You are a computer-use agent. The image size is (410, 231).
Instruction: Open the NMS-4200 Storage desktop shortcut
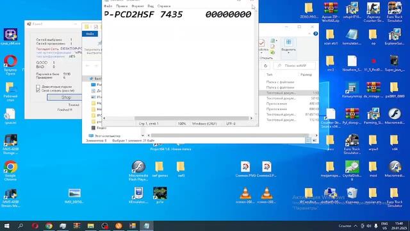click(10, 144)
